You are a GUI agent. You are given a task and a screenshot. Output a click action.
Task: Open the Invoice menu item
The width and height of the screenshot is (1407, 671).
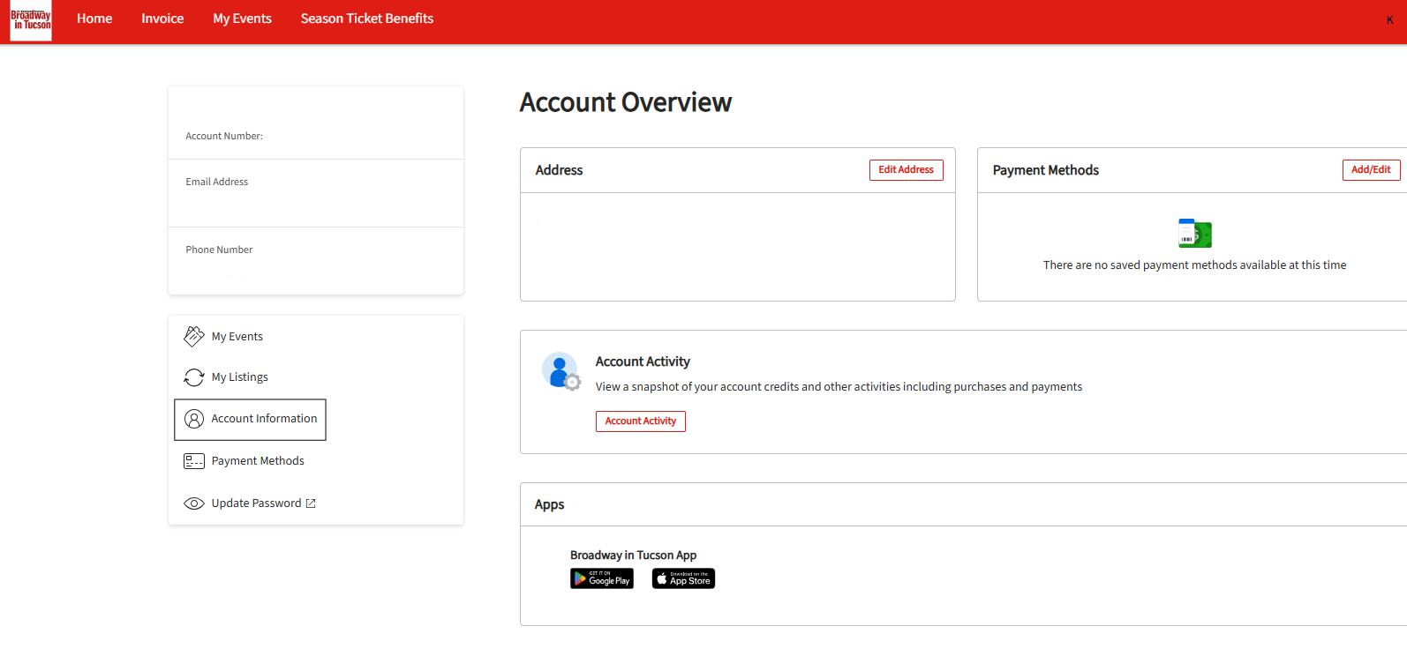162,19
